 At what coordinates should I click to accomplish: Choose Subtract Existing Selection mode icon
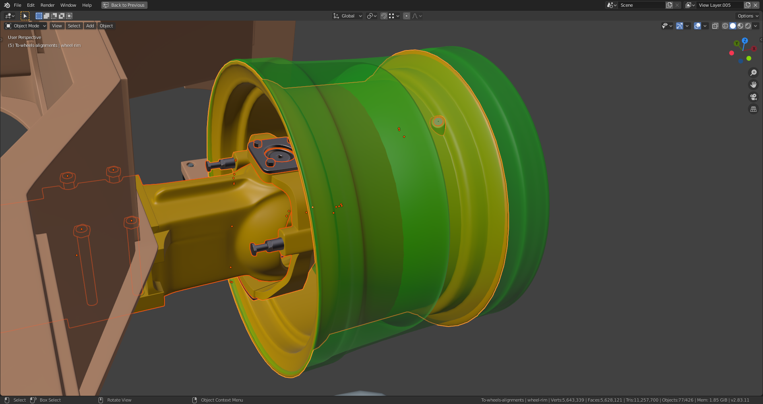click(54, 16)
